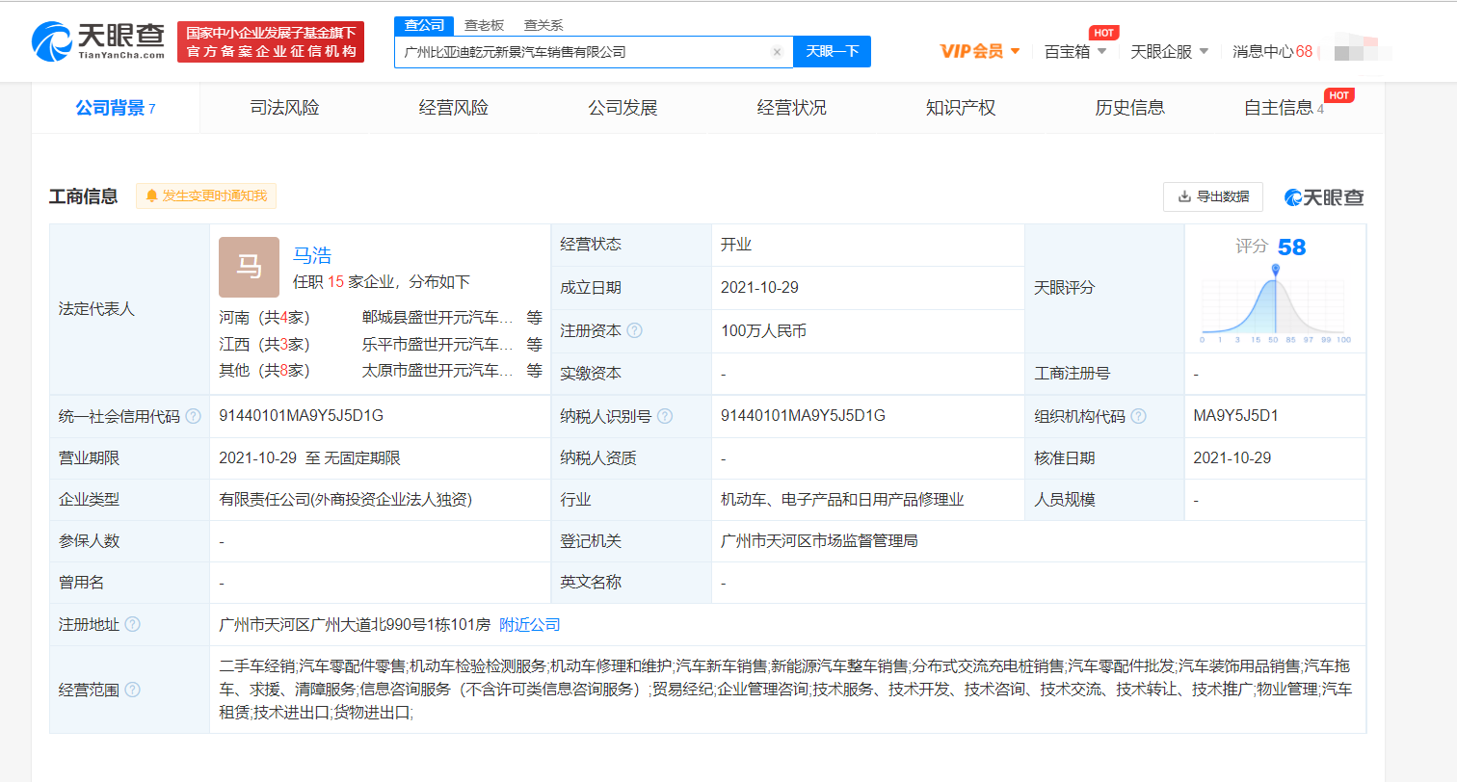Image resolution: width=1457 pixels, height=782 pixels.
Task: Switch to the 查关系 tab
Action: tap(543, 25)
